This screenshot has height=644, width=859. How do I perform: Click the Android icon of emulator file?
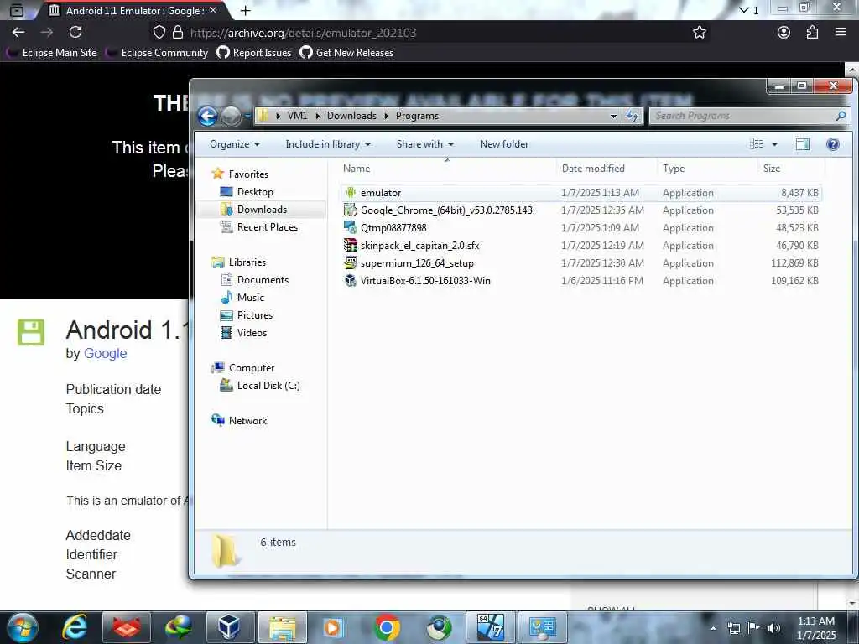click(x=351, y=192)
